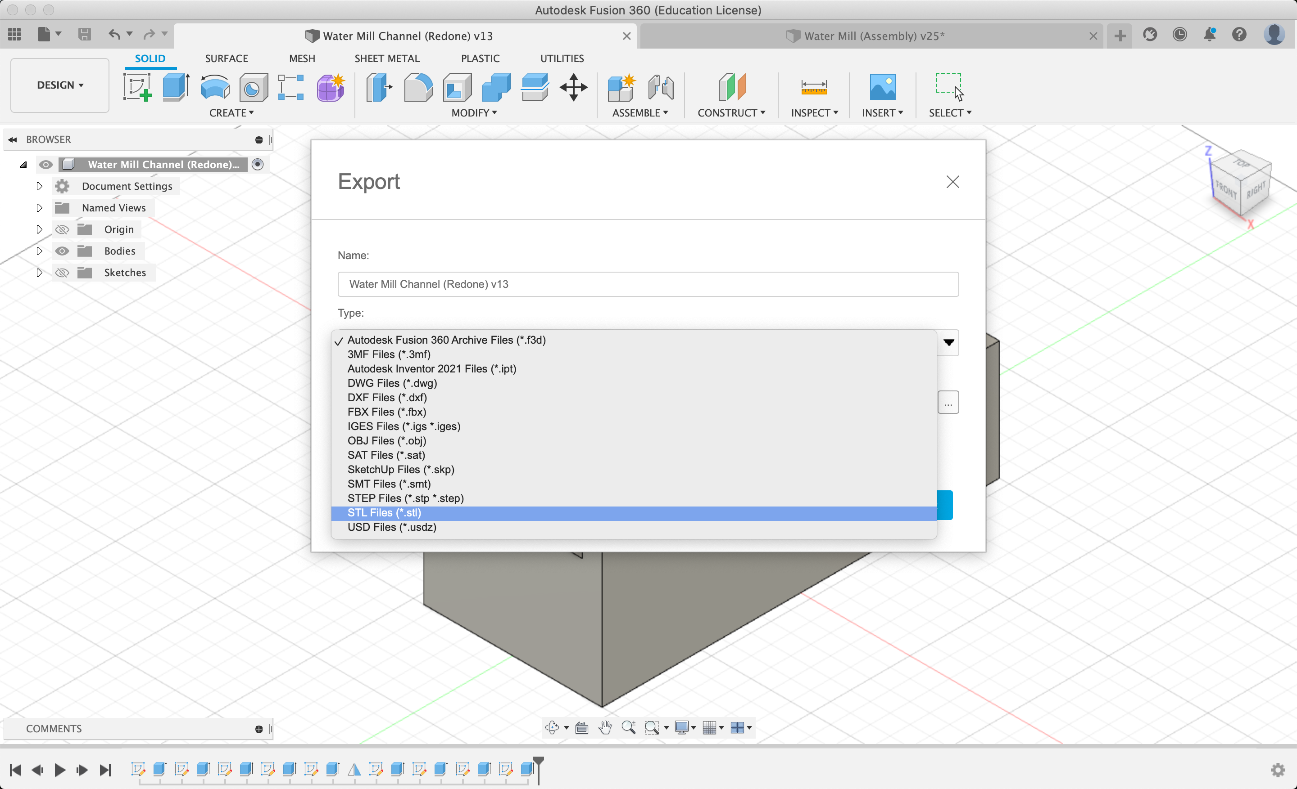Select the Extrude tool icon
The image size is (1297, 789).
(175, 87)
